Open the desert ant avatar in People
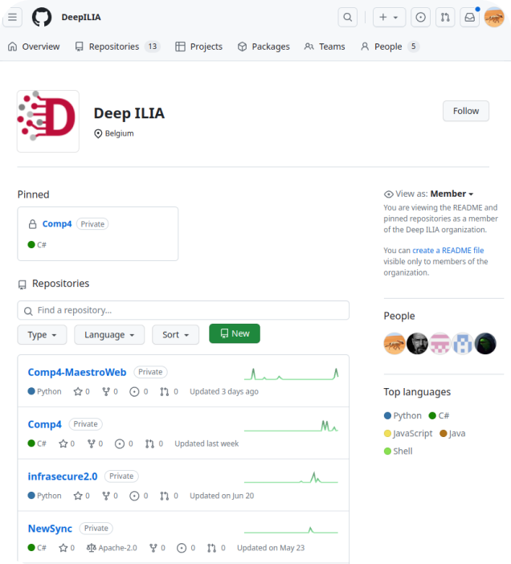 pos(394,344)
